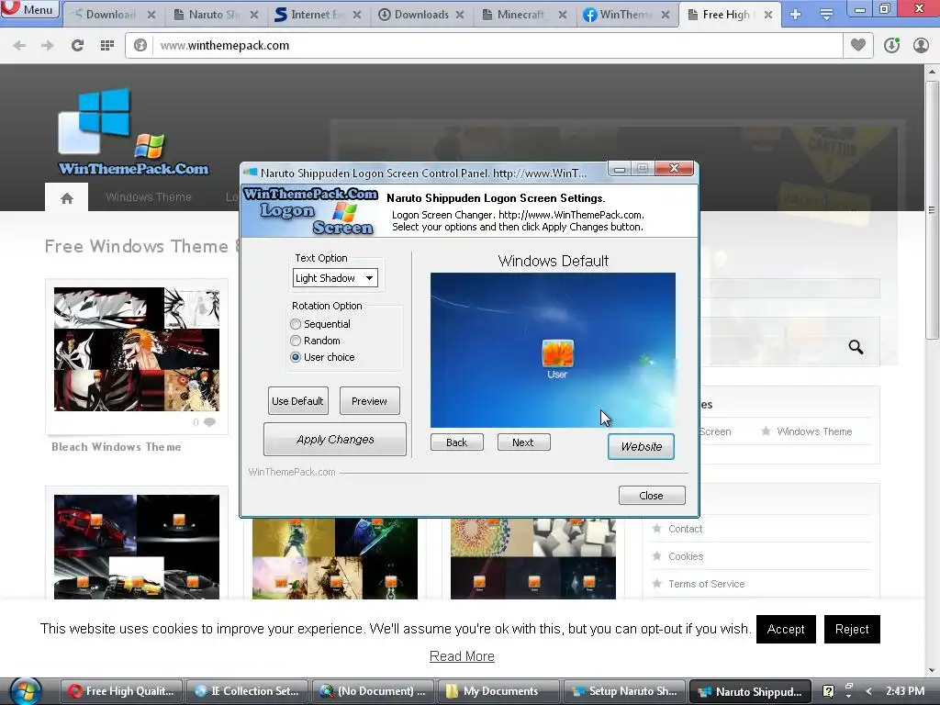Show hidden tray icons arrow
This screenshot has width=940, height=705.
pyautogui.click(x=868, y=691)
